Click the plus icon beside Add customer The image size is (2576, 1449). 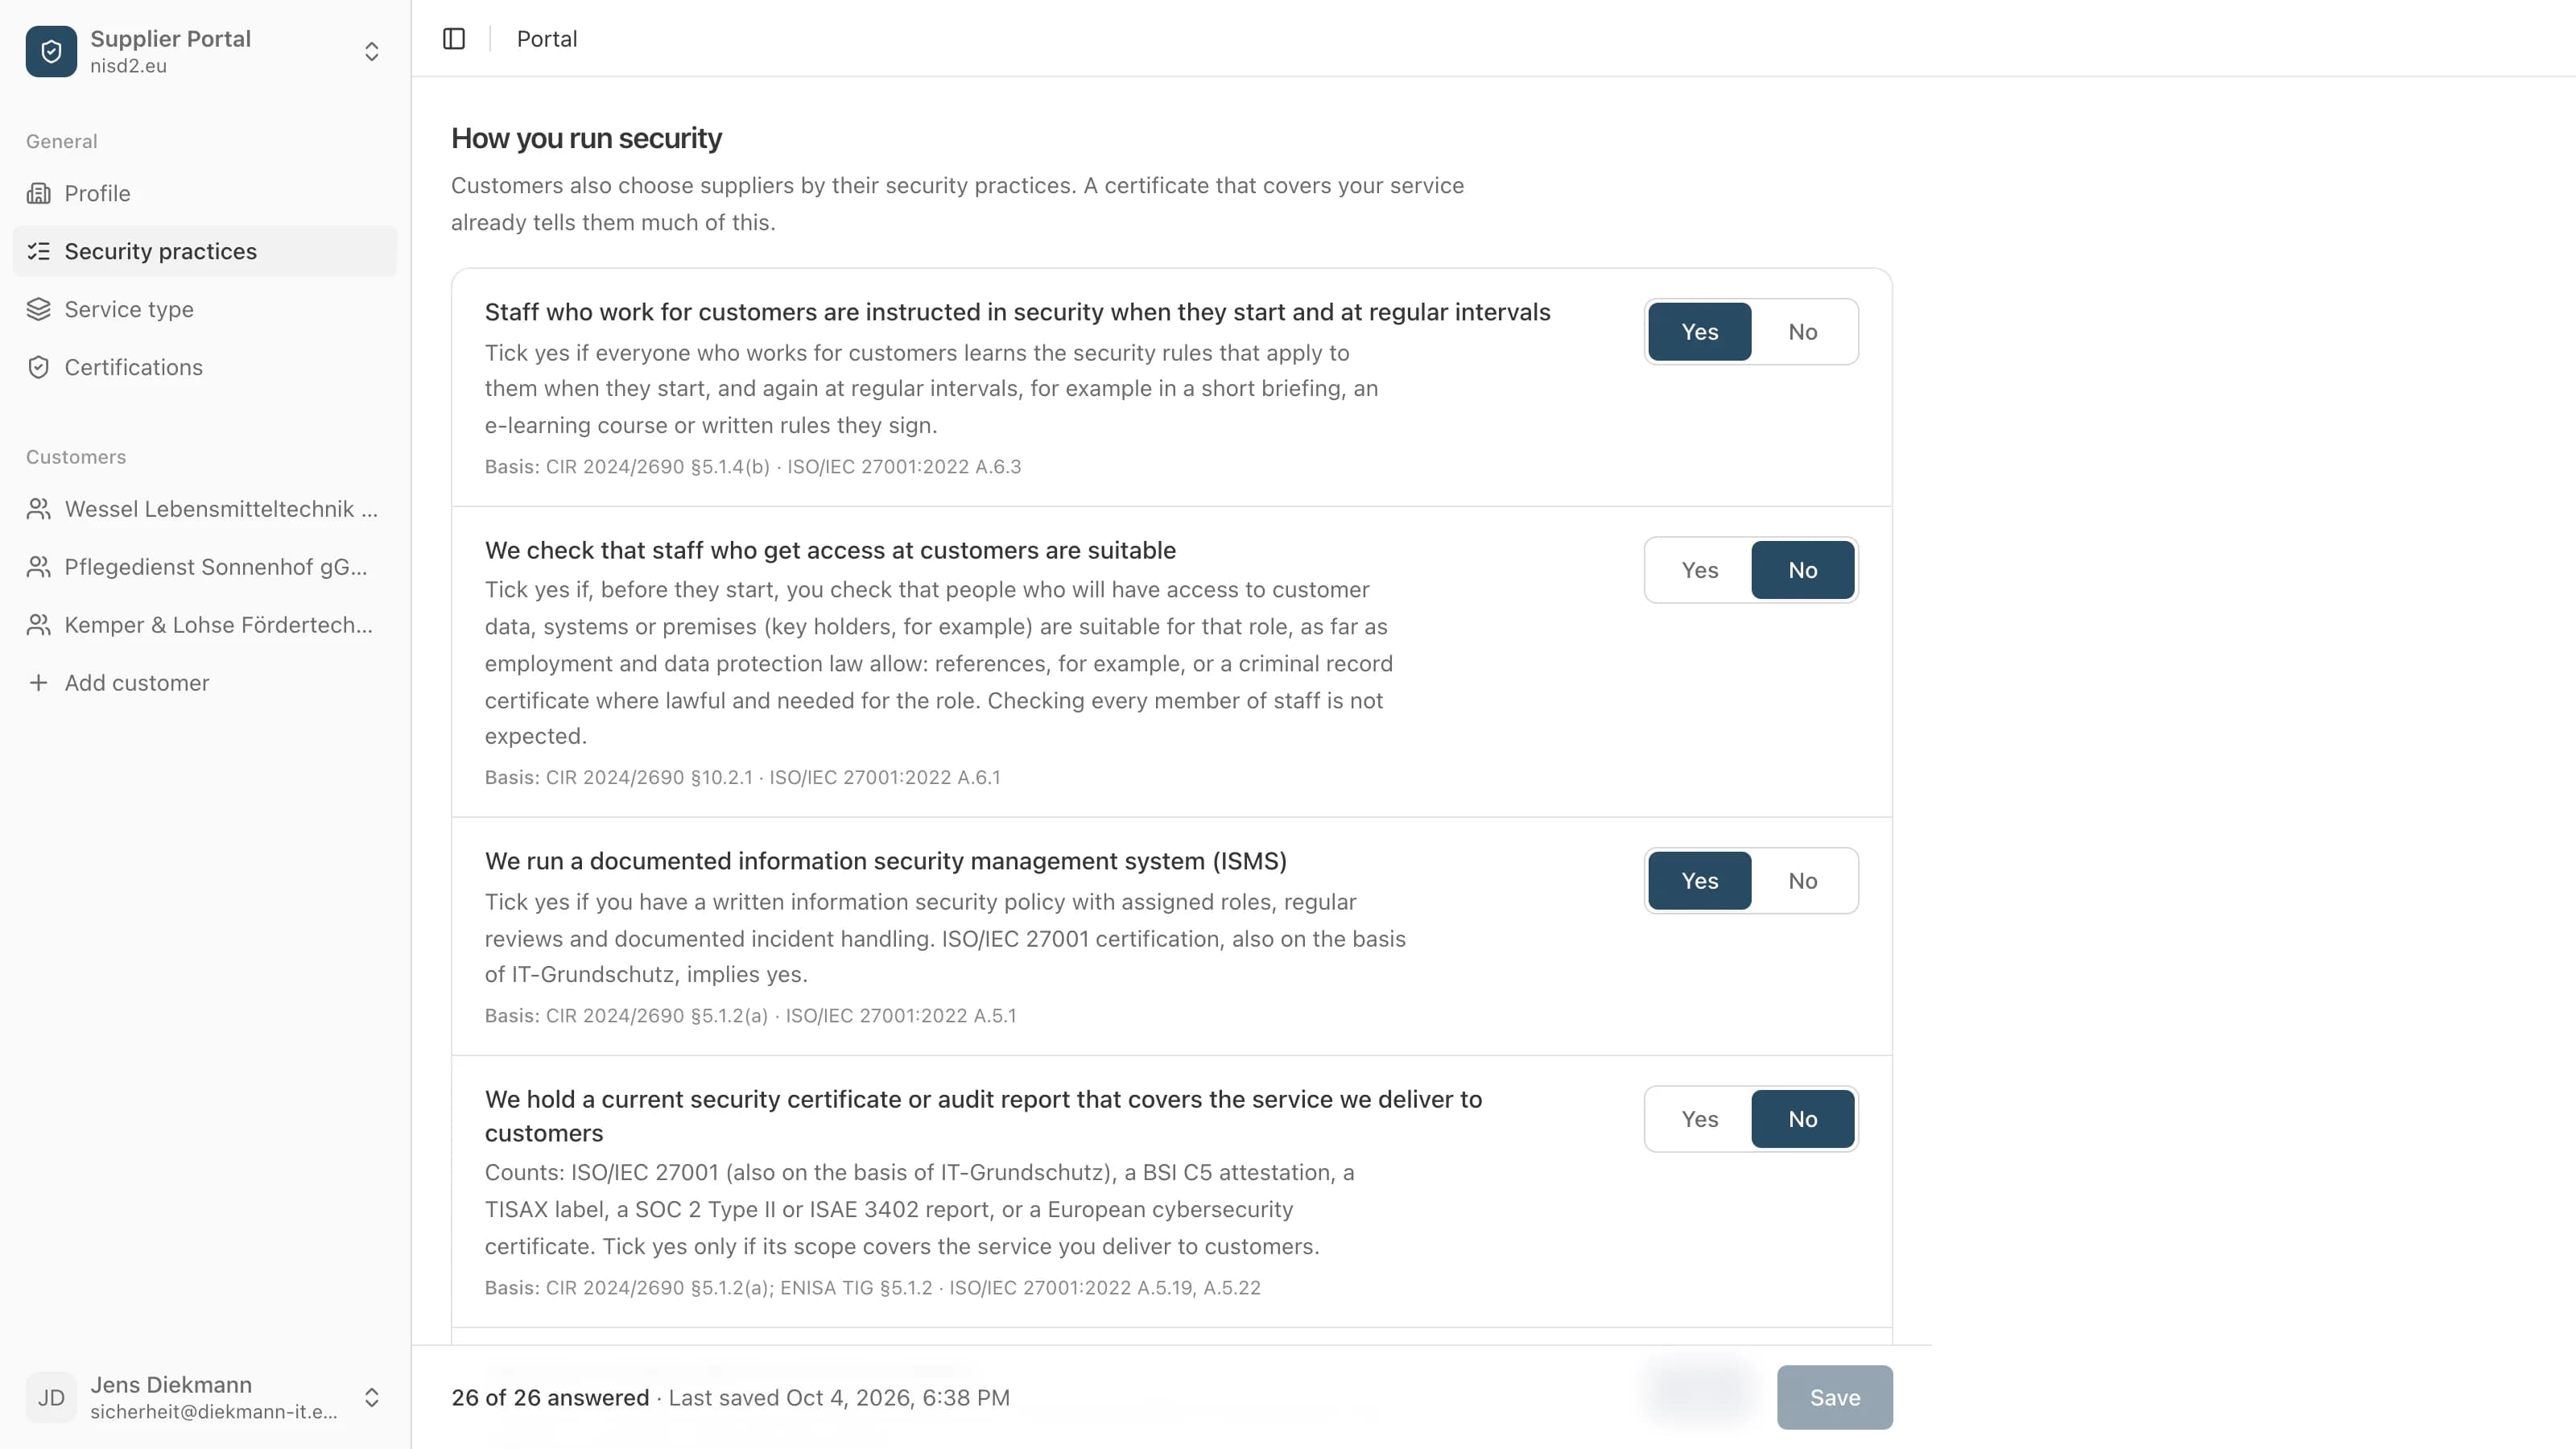coord(38,683)
